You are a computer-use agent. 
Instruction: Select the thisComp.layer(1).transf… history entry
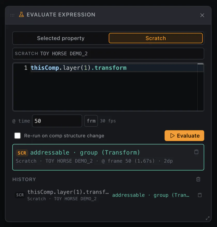[x=108, y=195]
